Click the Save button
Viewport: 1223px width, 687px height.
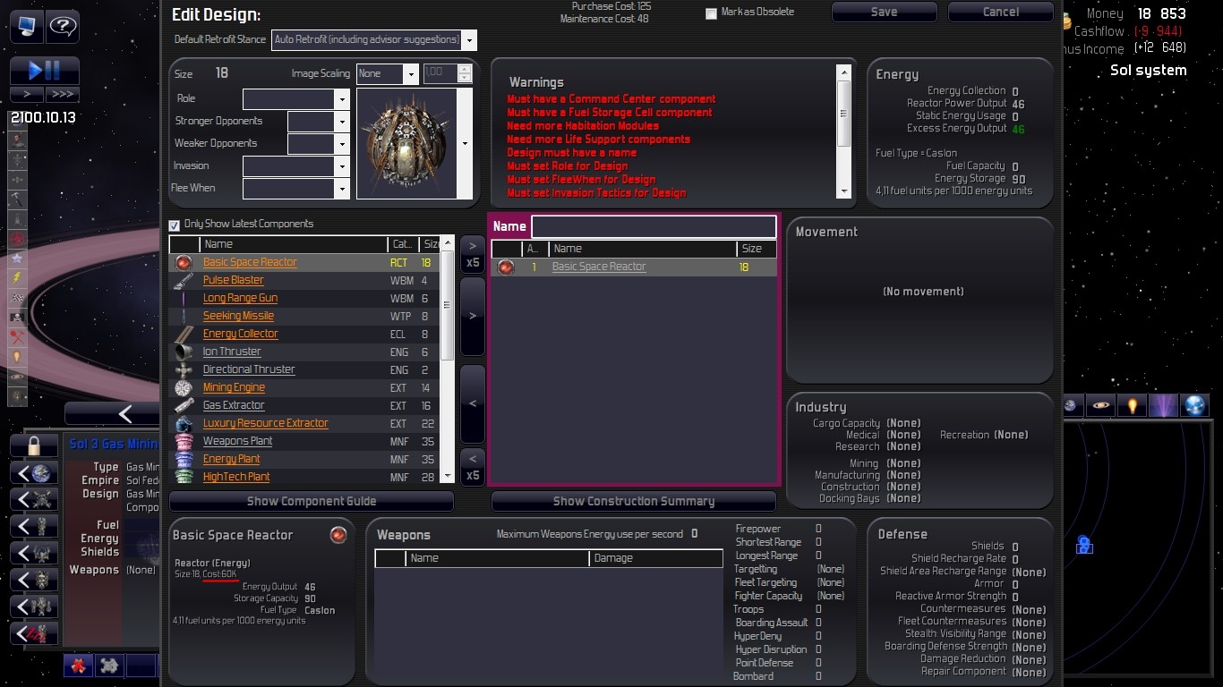coord(884,12)
